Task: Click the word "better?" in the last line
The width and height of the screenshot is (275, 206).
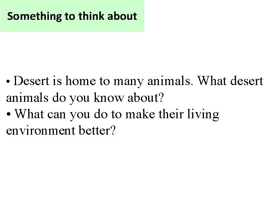Action: [97, 130]
